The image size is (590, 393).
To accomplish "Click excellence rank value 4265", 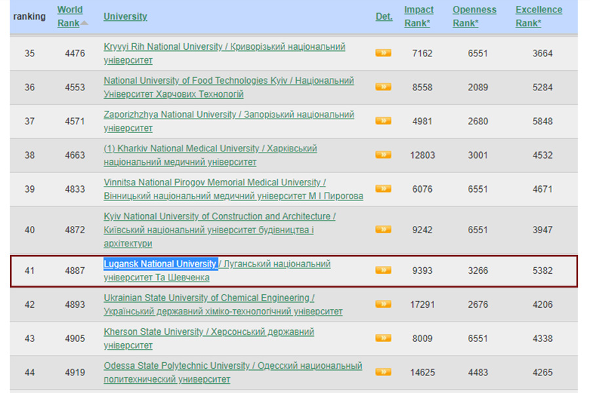I will pyautogui.click(x=542, y=372).
